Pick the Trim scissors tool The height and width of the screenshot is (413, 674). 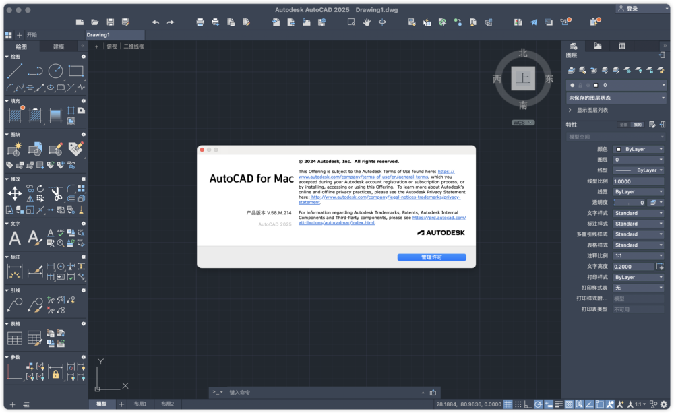56,194
